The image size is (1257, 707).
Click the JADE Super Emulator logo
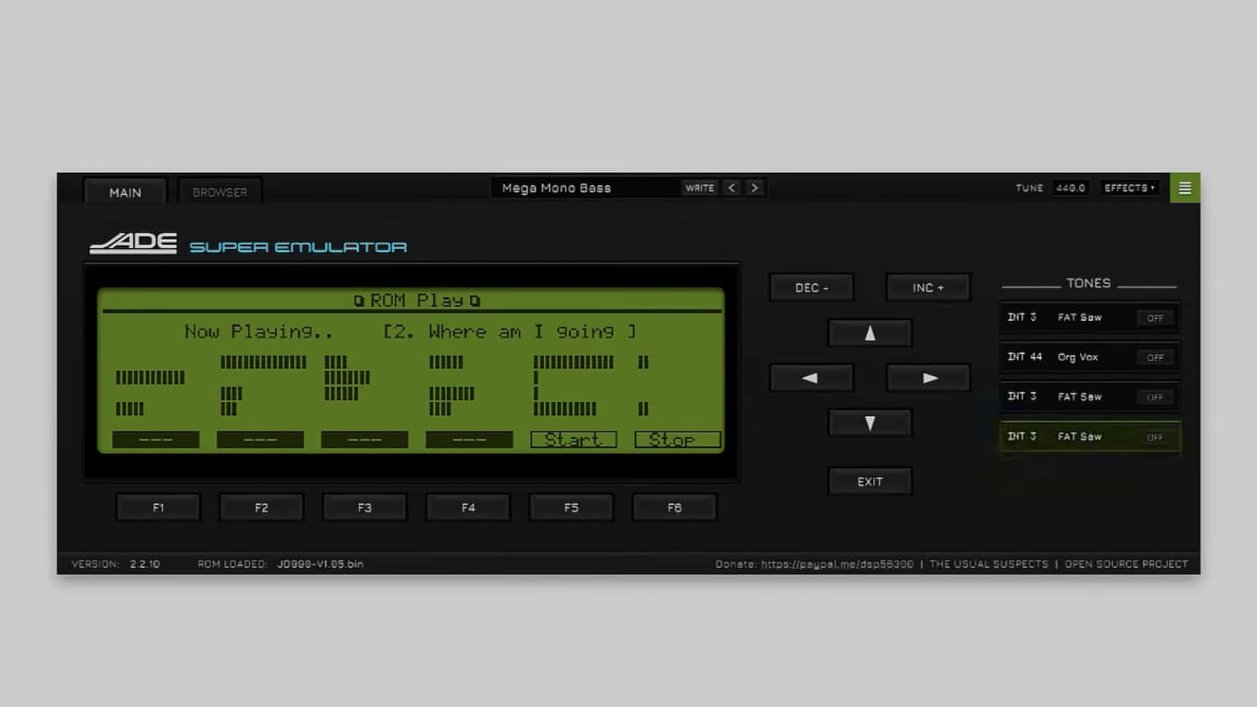click(x=248, y=243)
